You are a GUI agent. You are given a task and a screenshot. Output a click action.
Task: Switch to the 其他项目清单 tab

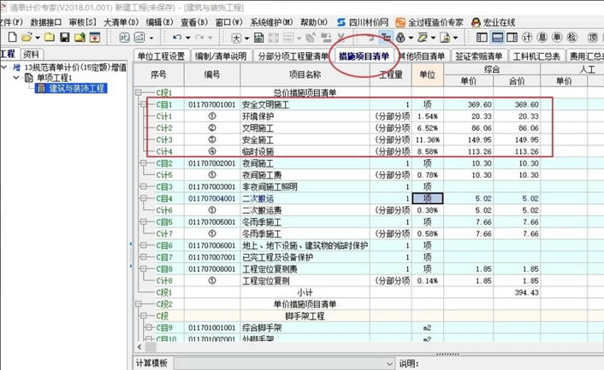[422, 56]
